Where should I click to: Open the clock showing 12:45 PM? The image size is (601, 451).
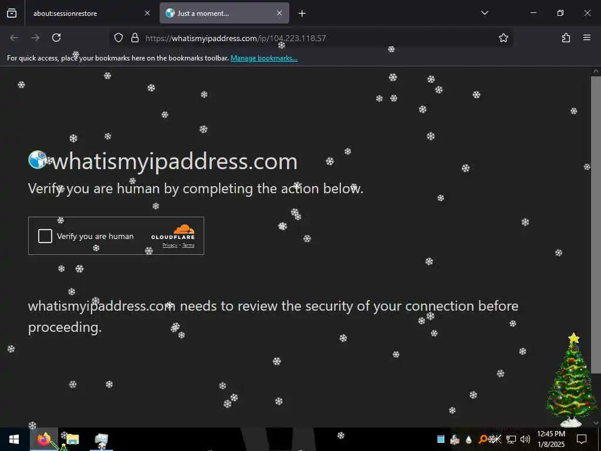click(x=551, y=439)
